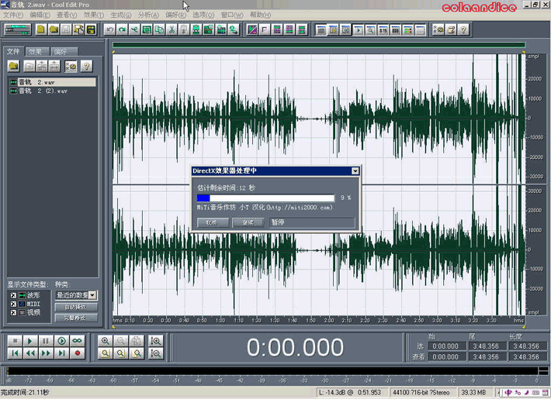Expand the DirectX dialog title arrow
This screenshot has width=551, height=399.
[x=355, y=170]
